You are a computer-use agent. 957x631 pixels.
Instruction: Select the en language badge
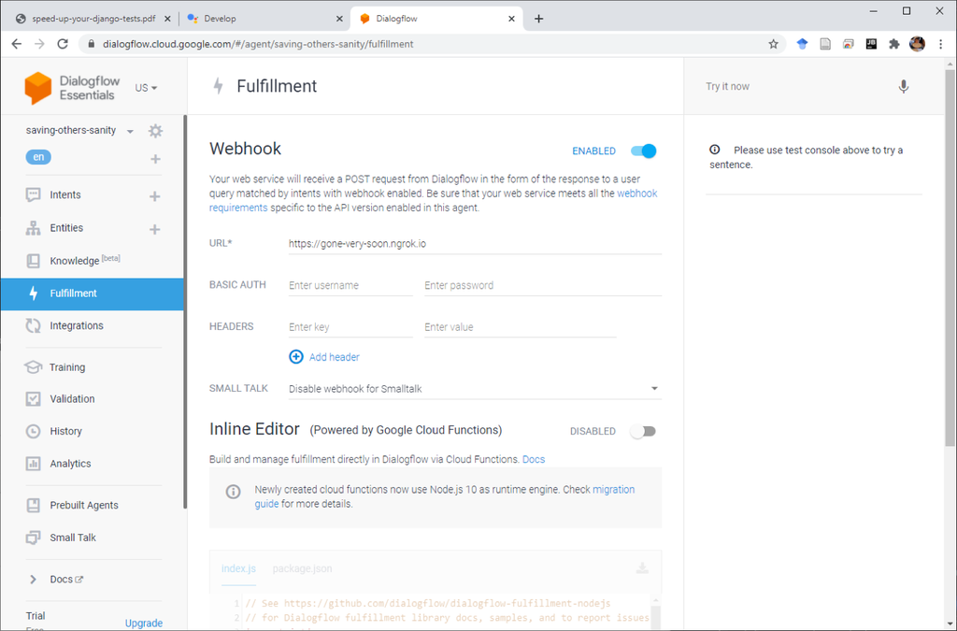coord(38,157)
